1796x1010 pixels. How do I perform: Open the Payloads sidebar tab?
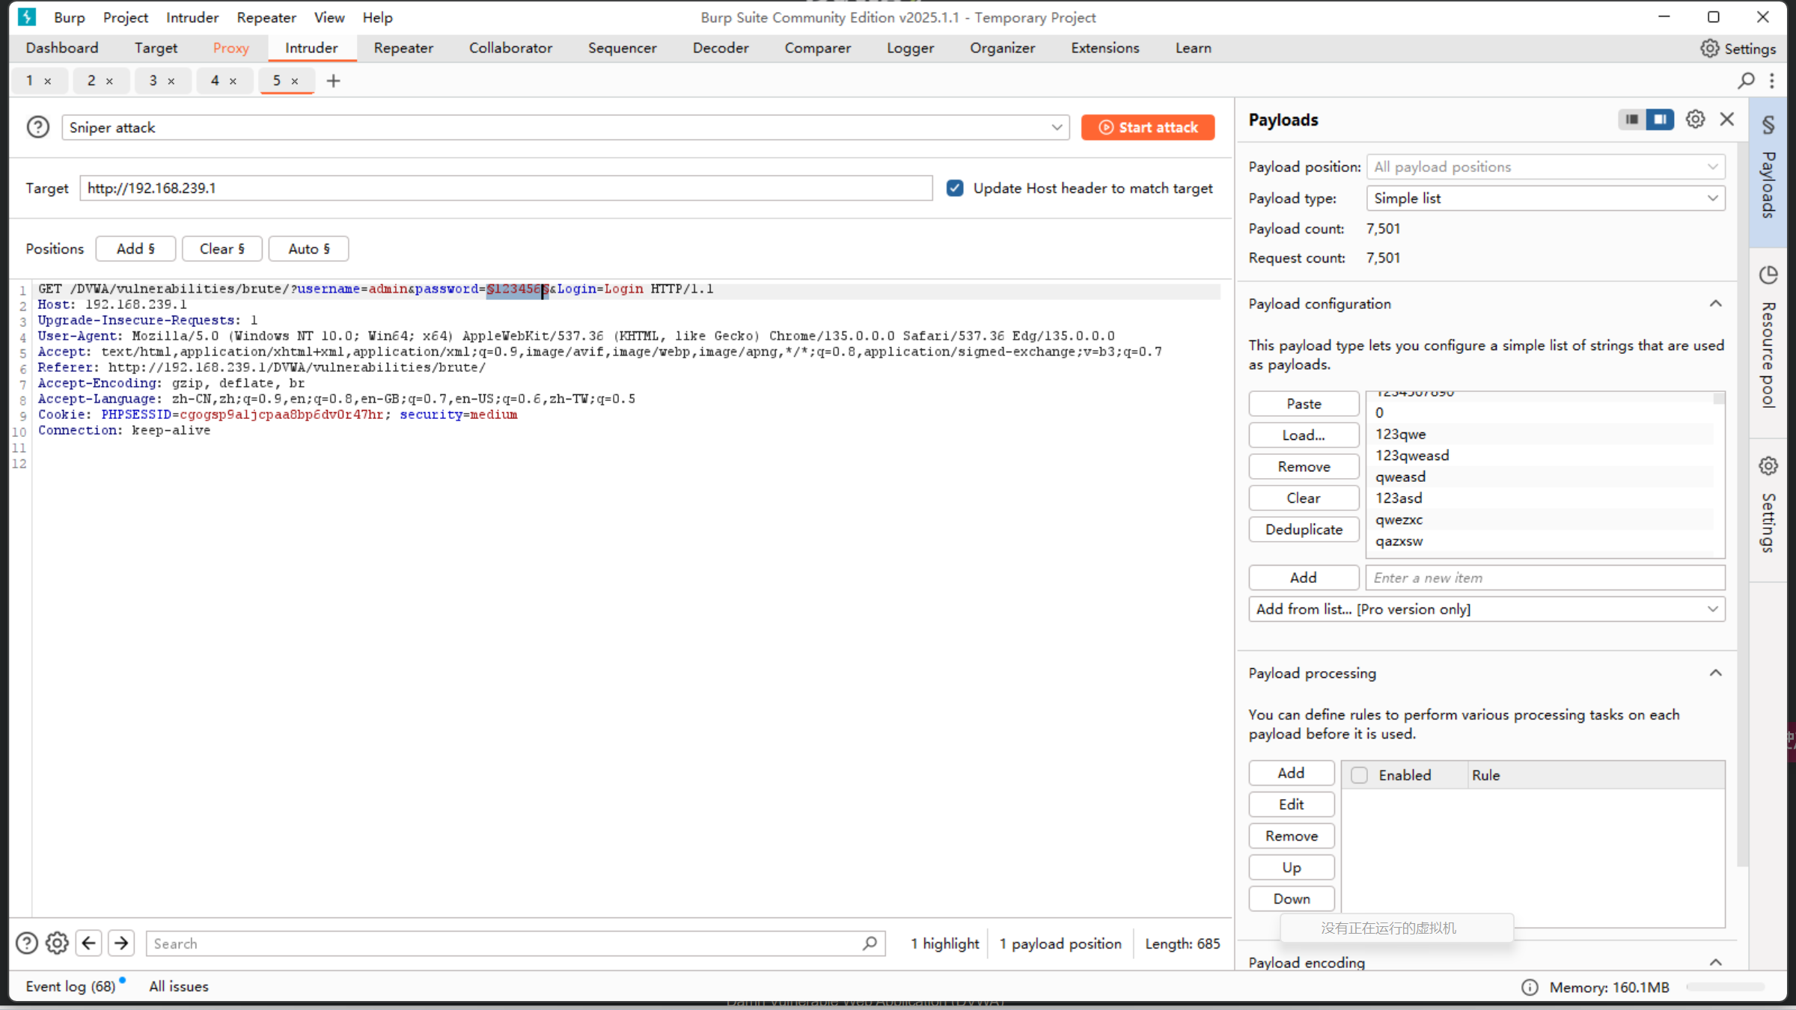[x=1768, y=172]
